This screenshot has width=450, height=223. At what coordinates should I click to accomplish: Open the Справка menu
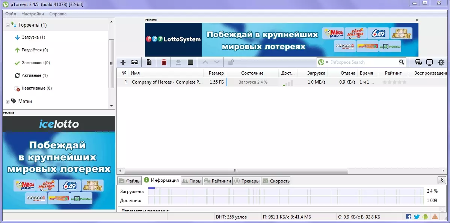[58, 14]
